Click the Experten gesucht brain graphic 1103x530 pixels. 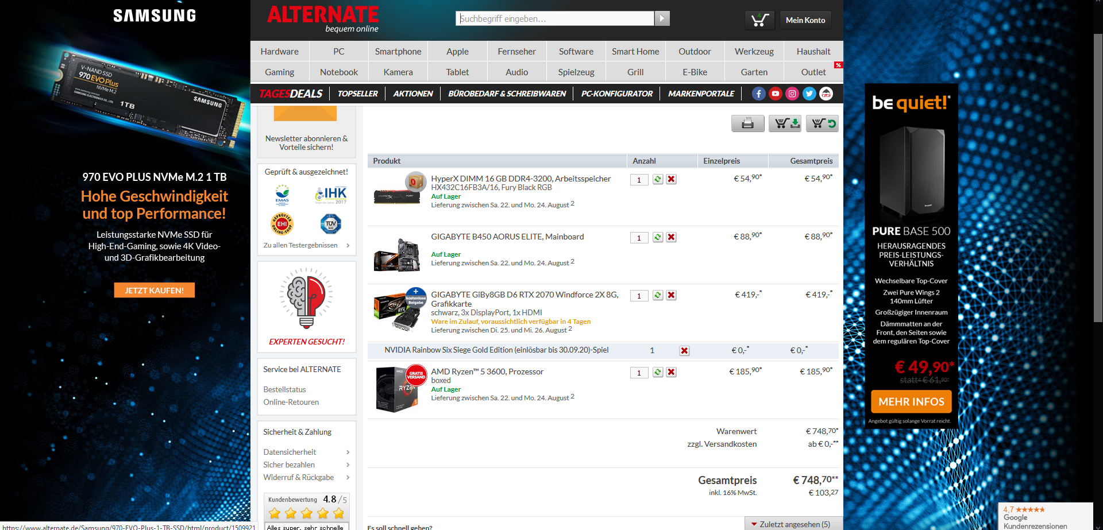coord(306,299)
